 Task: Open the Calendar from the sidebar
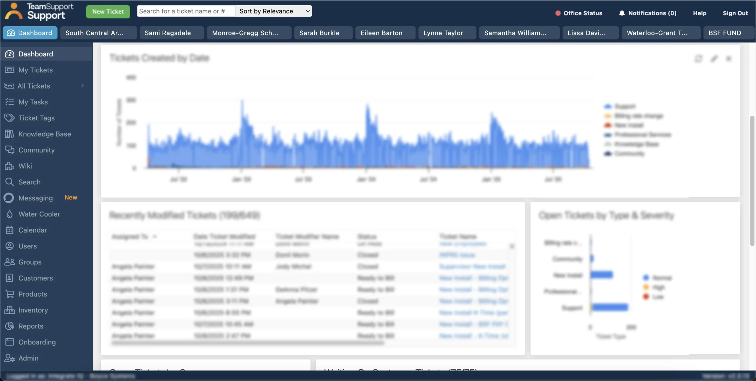[x=33, y=230]
